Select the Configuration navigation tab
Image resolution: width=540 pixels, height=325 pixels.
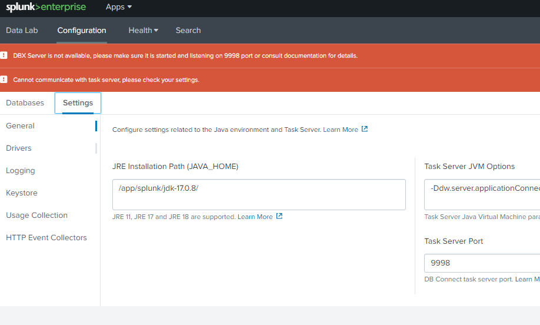pyautogui.click(x=82, y=30)
